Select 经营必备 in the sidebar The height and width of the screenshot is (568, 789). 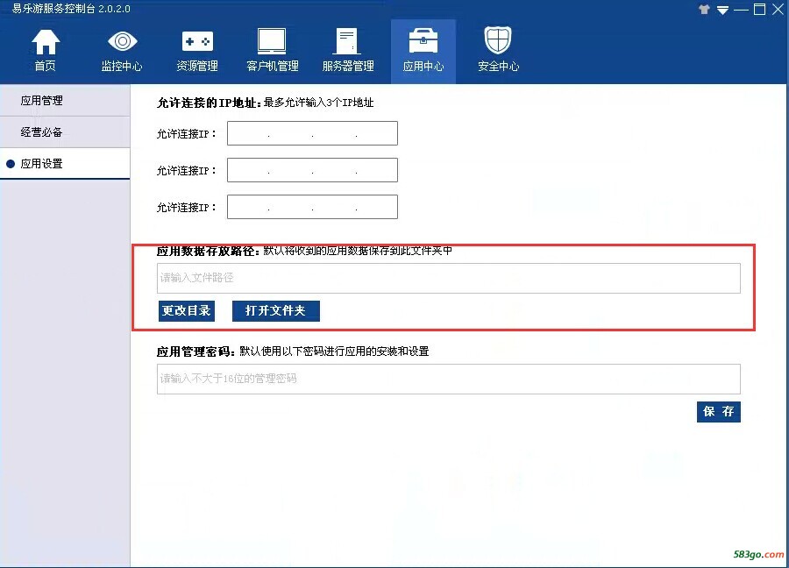pos(65,132)
